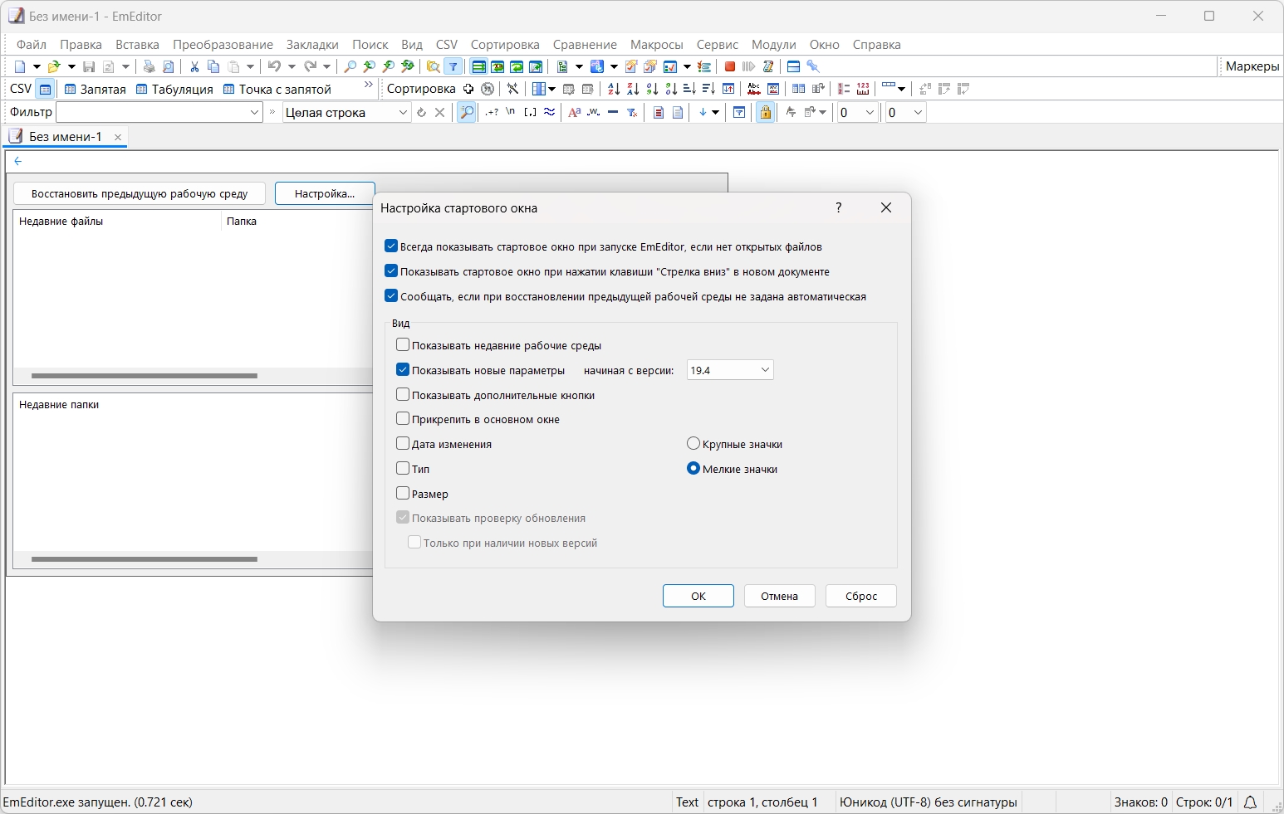Click the Find magnifier icon in the top toolbar
Image resolution: width=1284 pixels, height=814 pixels.
350,66
